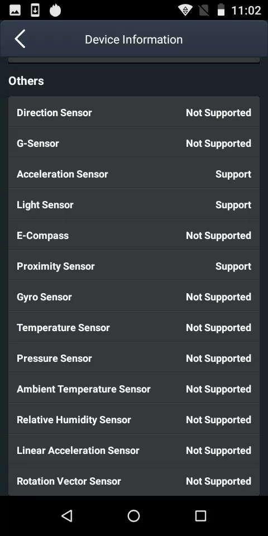The height and width of the screenshot is (536, 268).
Task: Tap the Android back navigation button
Action: point(67,515)
